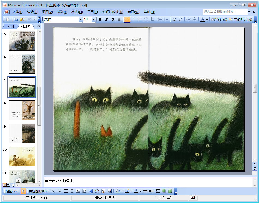Viewport: 259px width, 203px height.
Task: Open line color dropdown arrow
Action: click(x=131, y=191)
